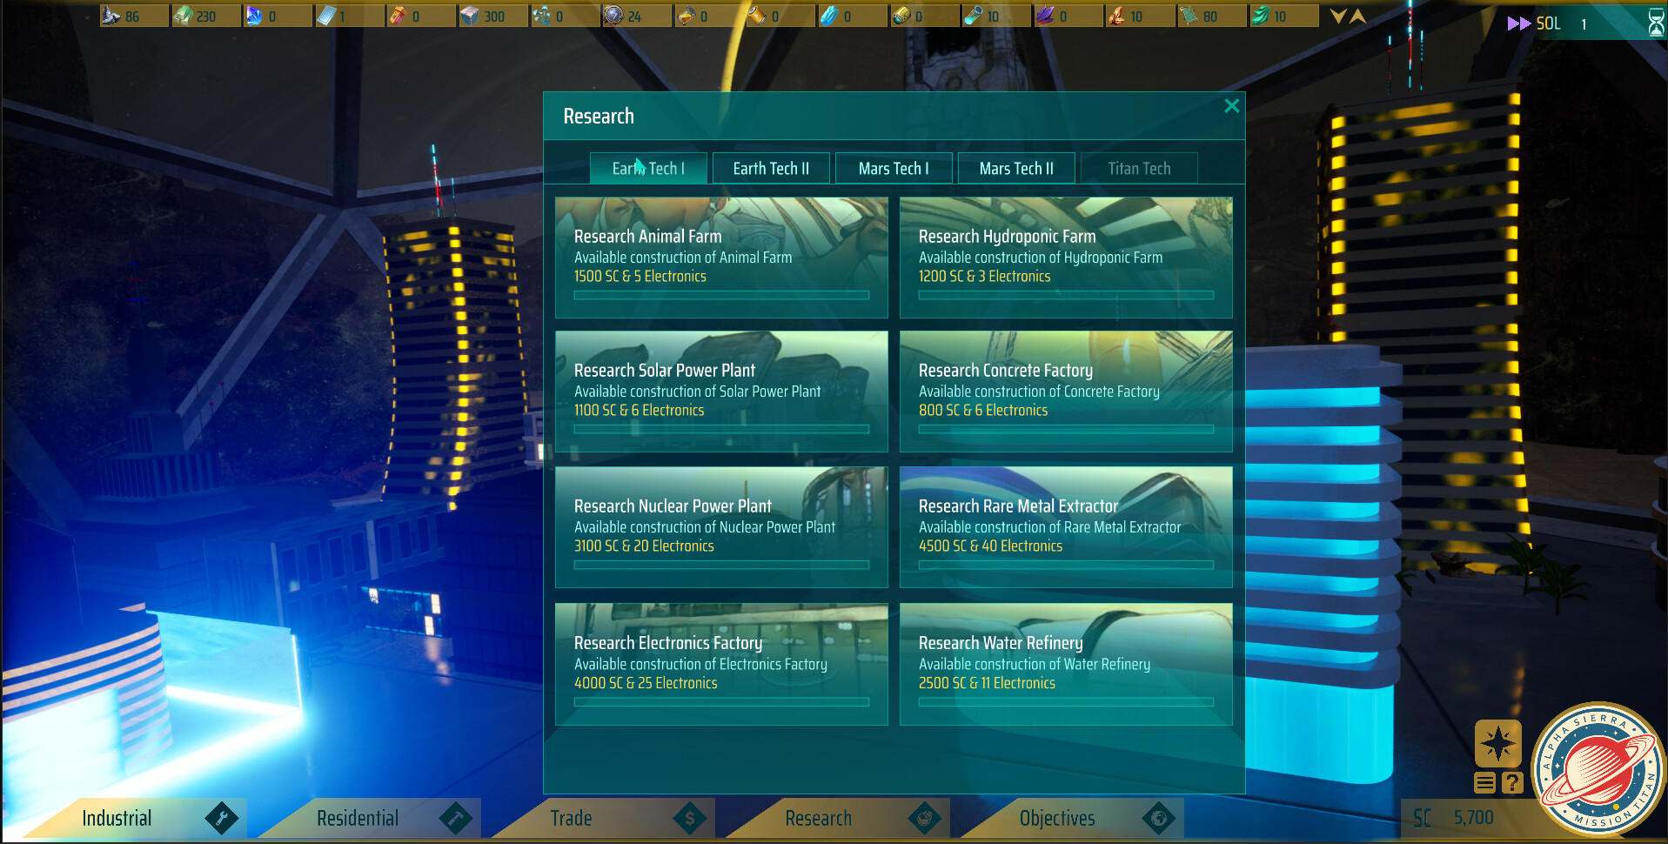This screenshot has width=1668, height=844.
Task: Start Research Animal Farm
Action: 721,258
